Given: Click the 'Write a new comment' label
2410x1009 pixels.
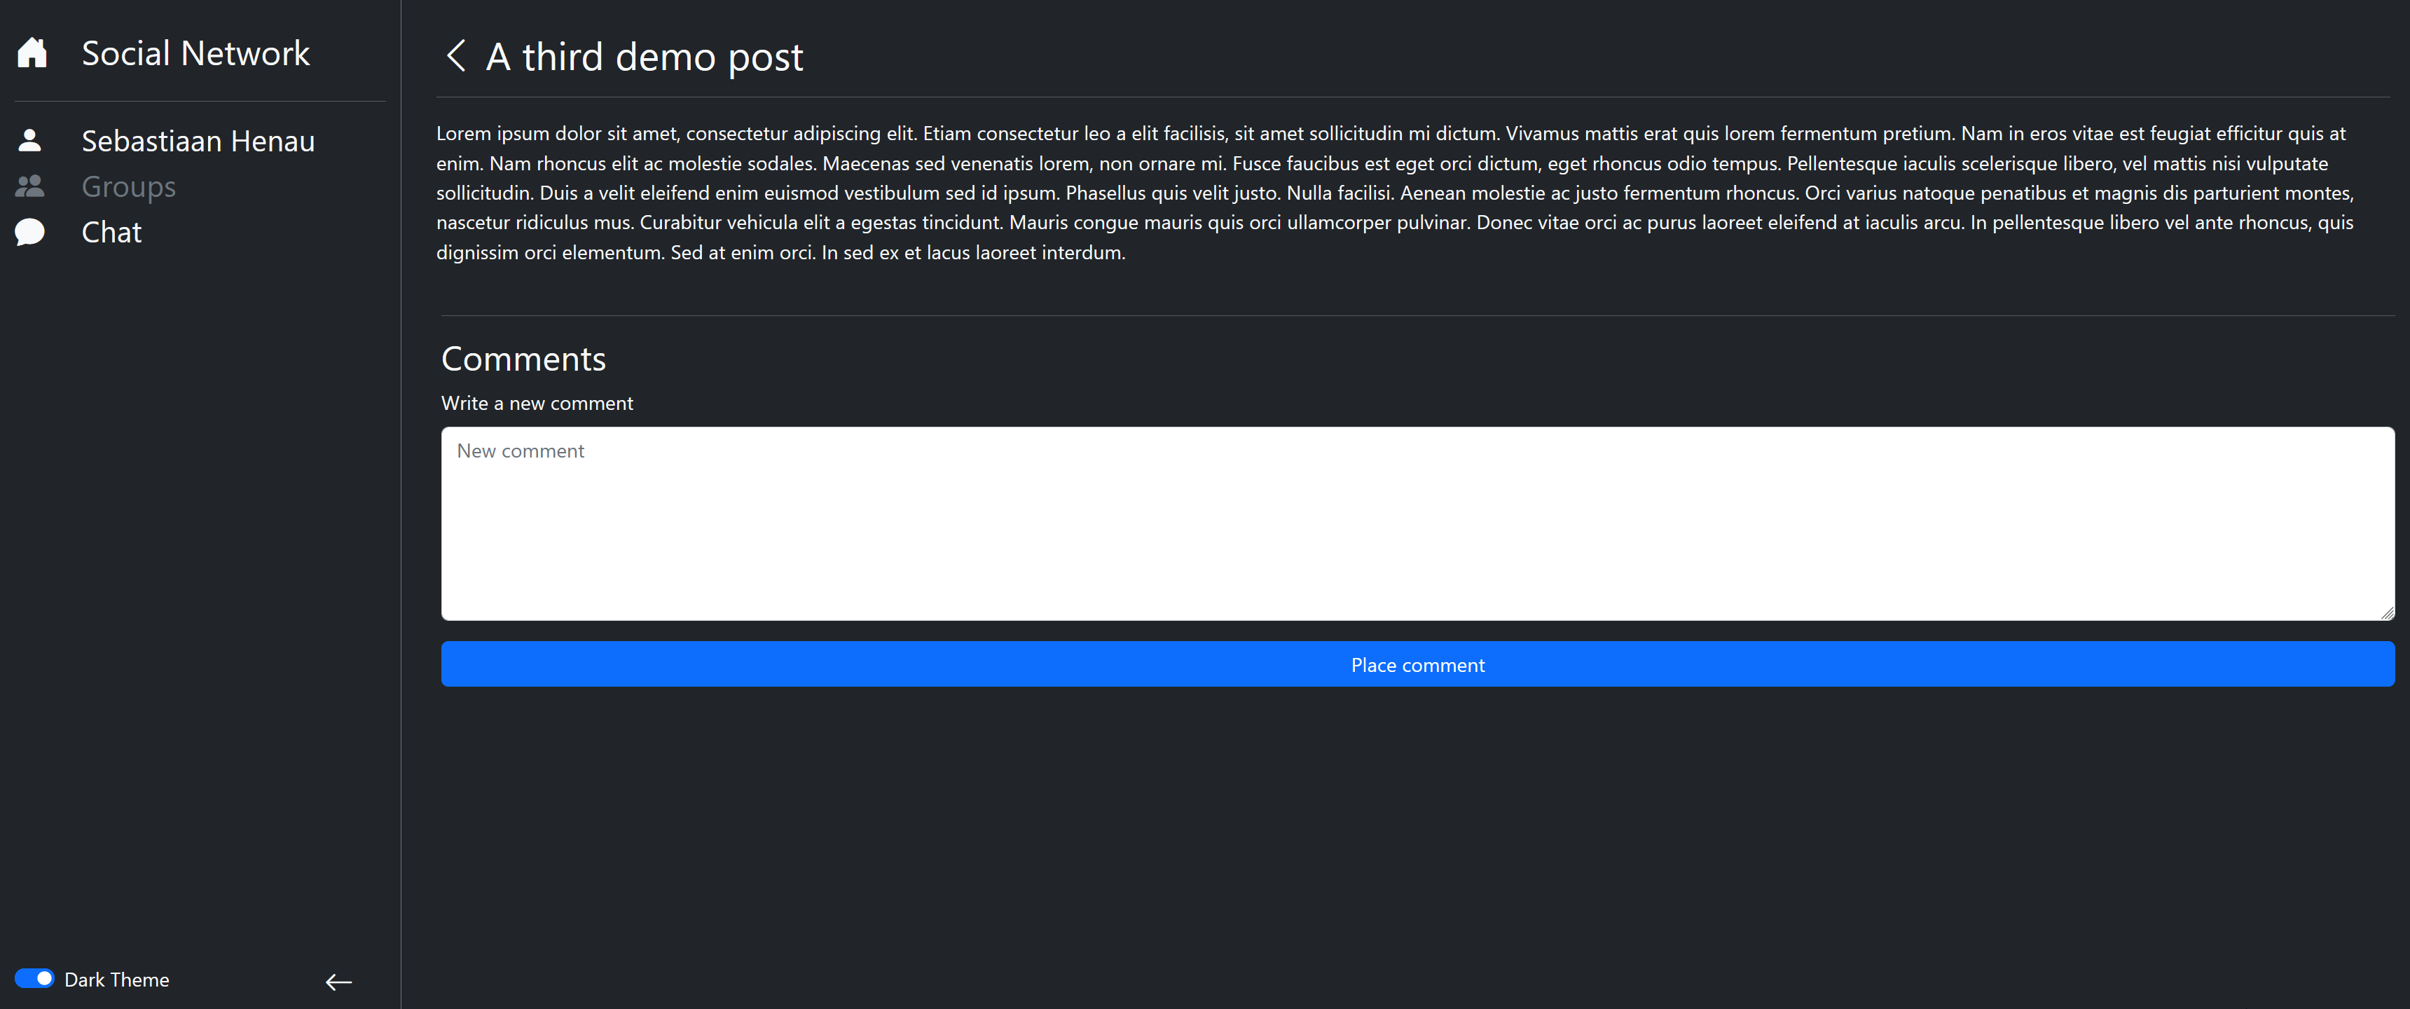Looking at the screenshot, I should (537, 404).
